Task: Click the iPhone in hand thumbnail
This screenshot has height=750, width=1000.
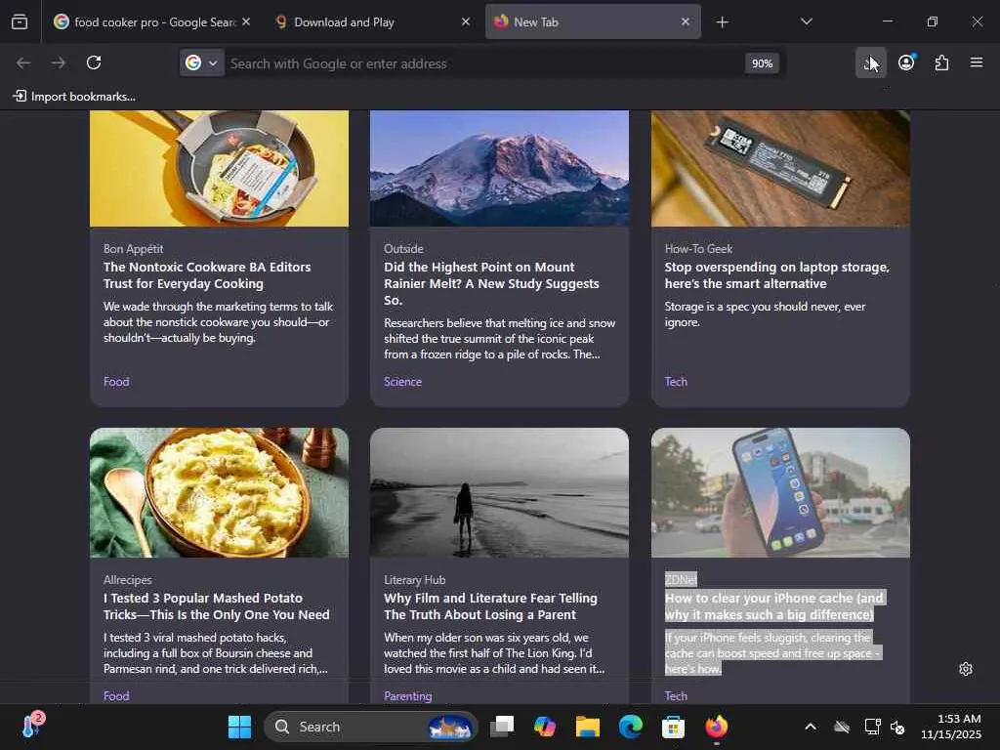Action: coord(780,492)
